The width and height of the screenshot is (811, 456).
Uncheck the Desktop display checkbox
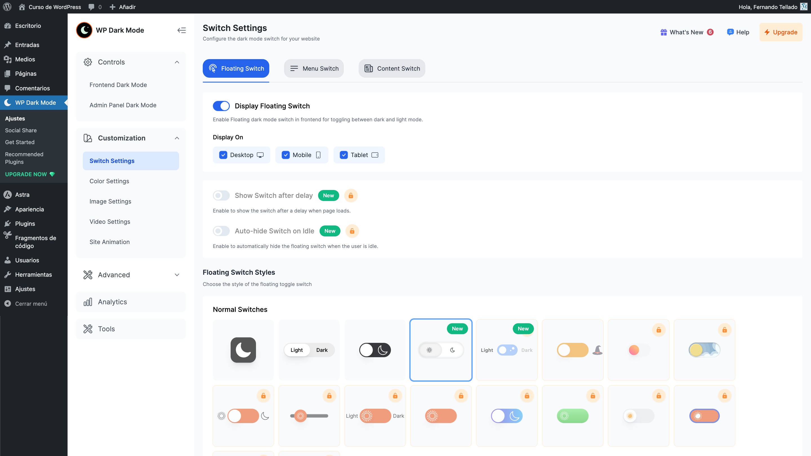point(223,155)
